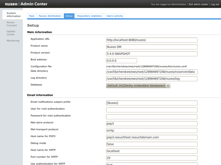
Task: Click the Exit admin center link
Action: click(x=198, y=4)
